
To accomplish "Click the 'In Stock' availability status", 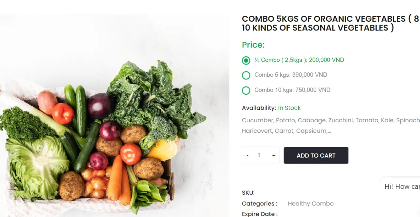I will 289,108.
